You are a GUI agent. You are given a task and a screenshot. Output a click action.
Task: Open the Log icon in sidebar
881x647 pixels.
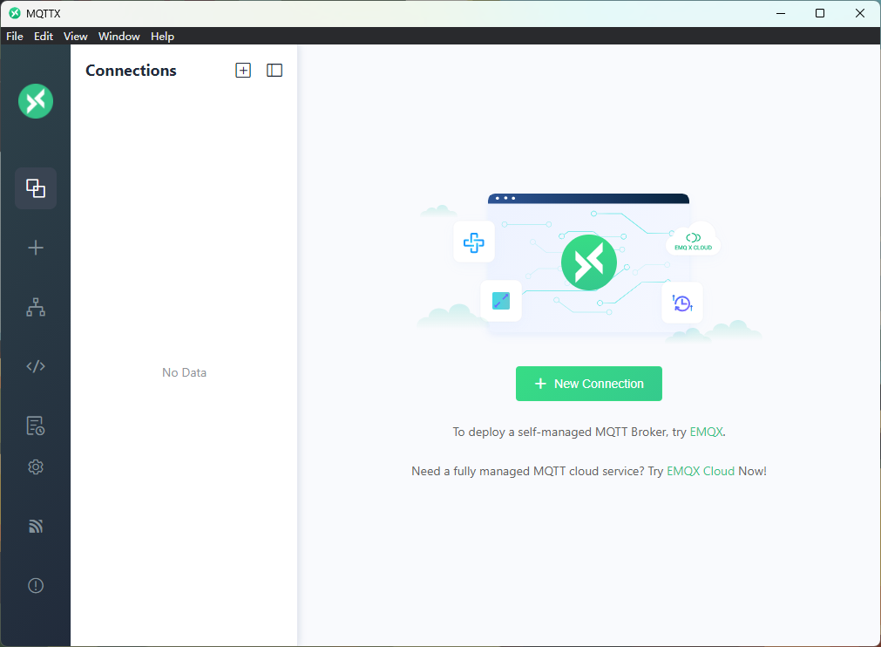tap(36, 426)
